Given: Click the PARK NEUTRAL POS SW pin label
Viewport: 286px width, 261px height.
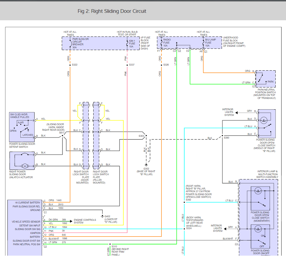Looking at the screenshot, I should [x=27, y=244].
